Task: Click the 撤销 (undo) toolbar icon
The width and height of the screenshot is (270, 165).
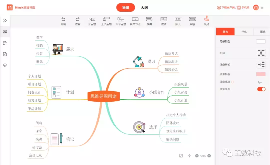Action: click(x=63, y=19)
